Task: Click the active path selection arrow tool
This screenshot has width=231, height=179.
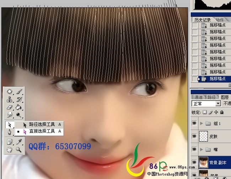Action: [x=10, y=125]
